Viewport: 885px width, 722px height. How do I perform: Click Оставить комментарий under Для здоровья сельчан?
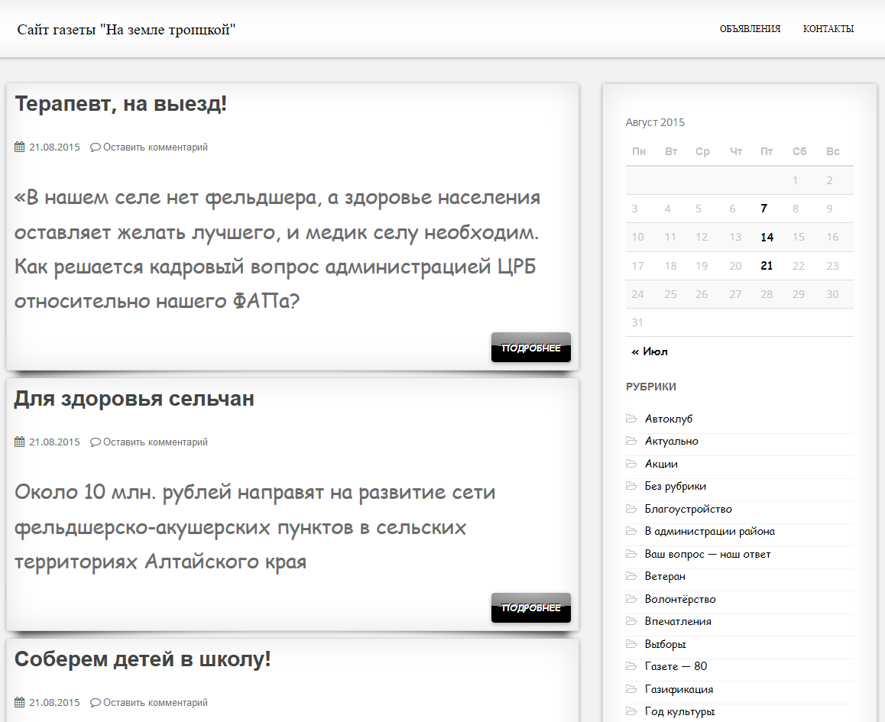click(x=155, y=442)
